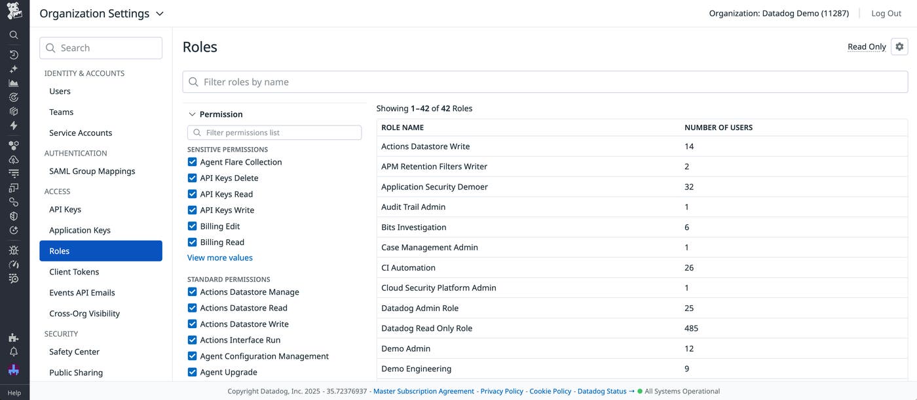Click the Log Out link

click(x=886, y=12)
